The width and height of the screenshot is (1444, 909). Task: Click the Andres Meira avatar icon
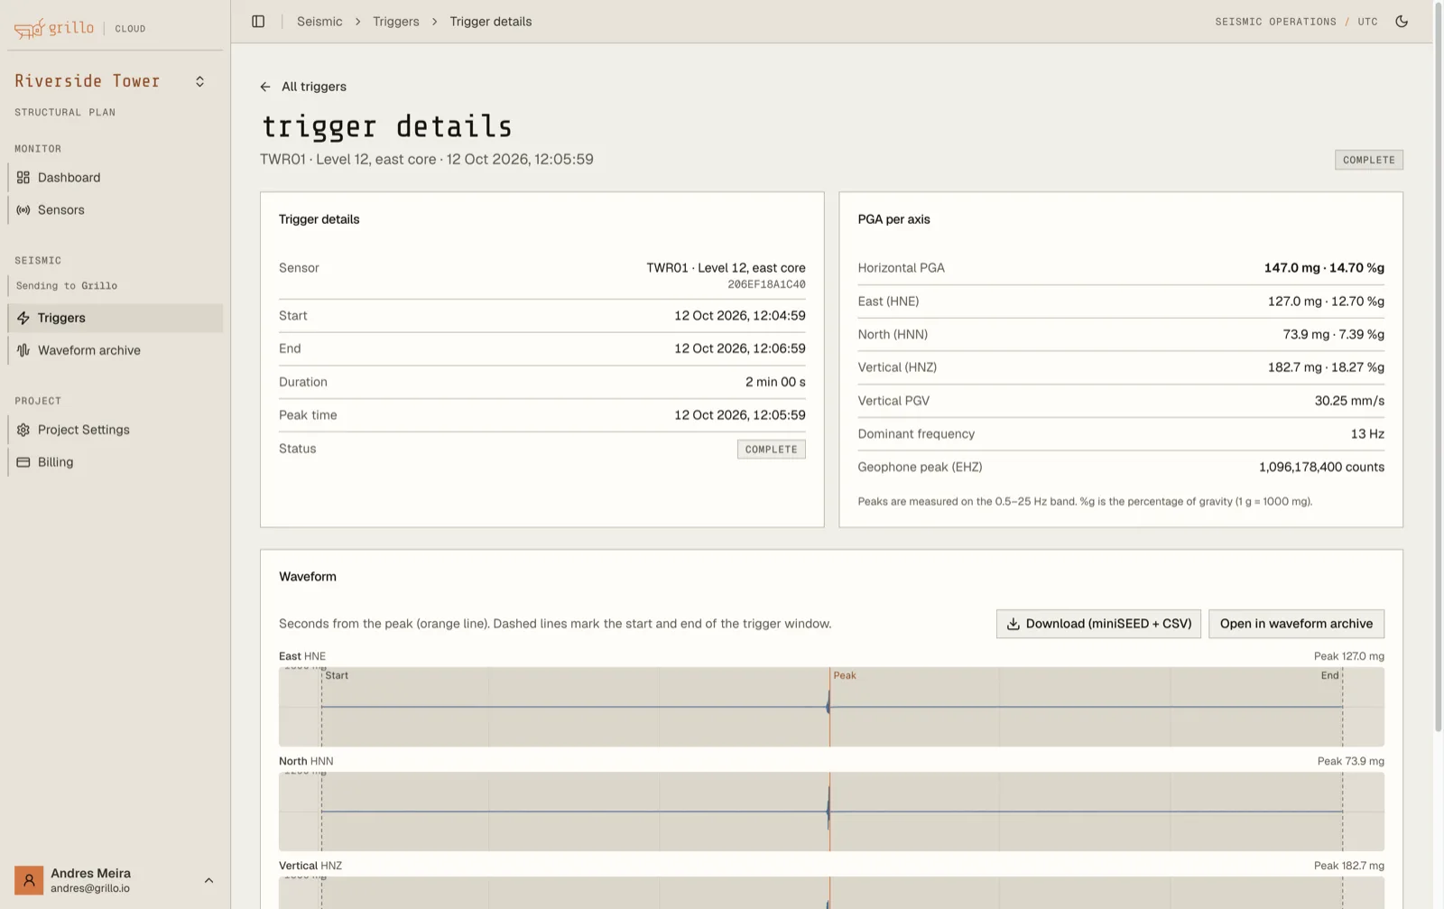[29, 880]
